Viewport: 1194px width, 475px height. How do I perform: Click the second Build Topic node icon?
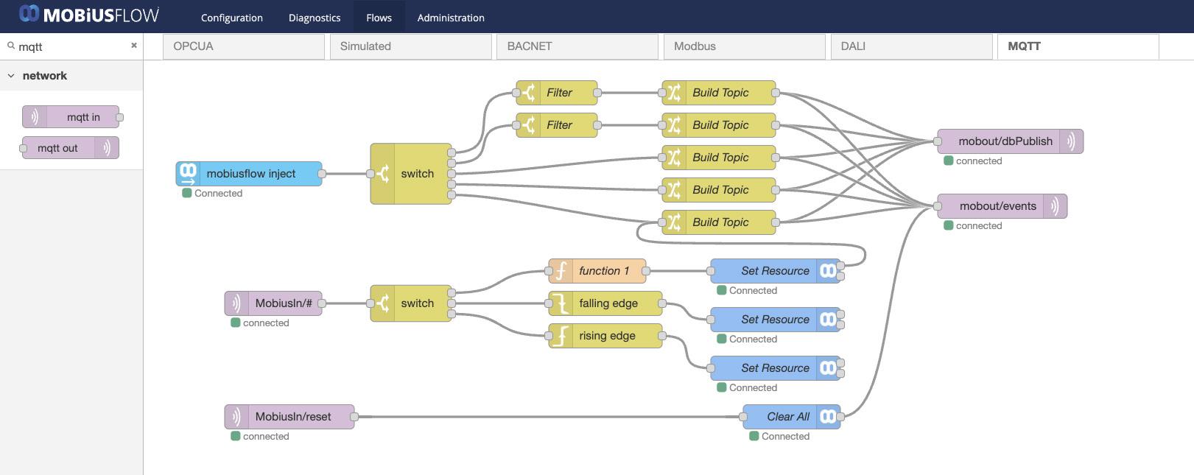click(674, 125)
